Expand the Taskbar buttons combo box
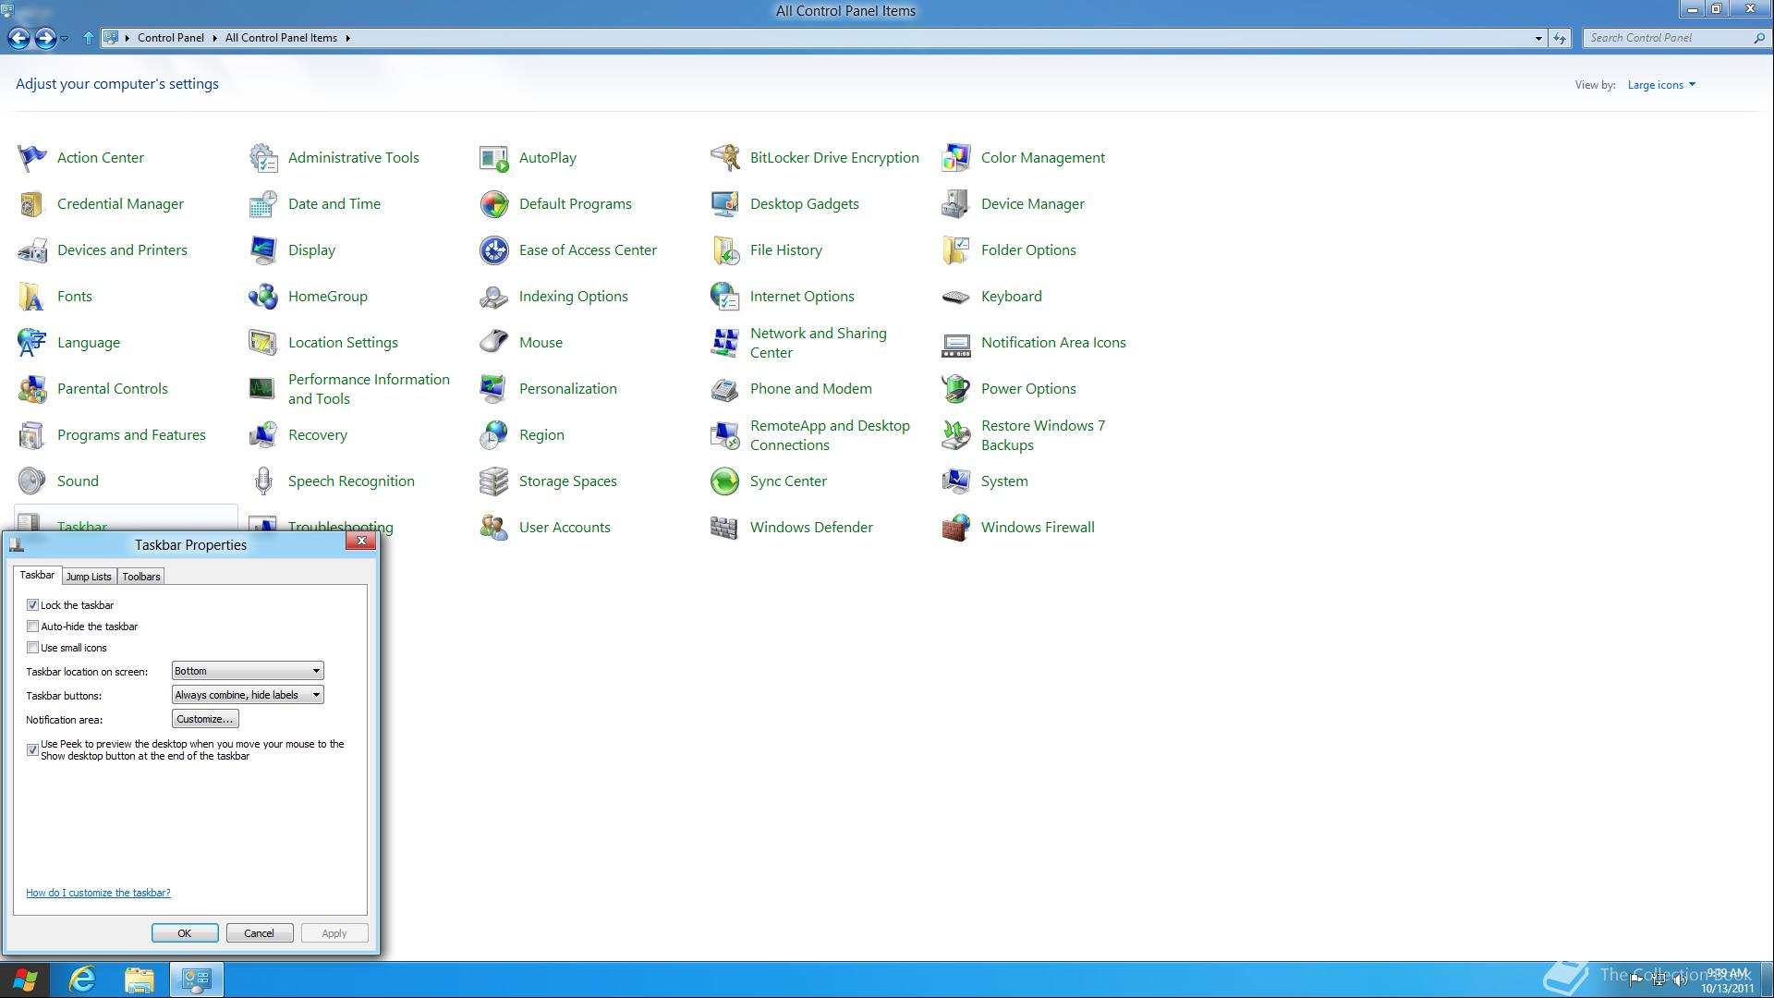Image resolution: width=1774 pixels, height=998 pixels. 248,695
